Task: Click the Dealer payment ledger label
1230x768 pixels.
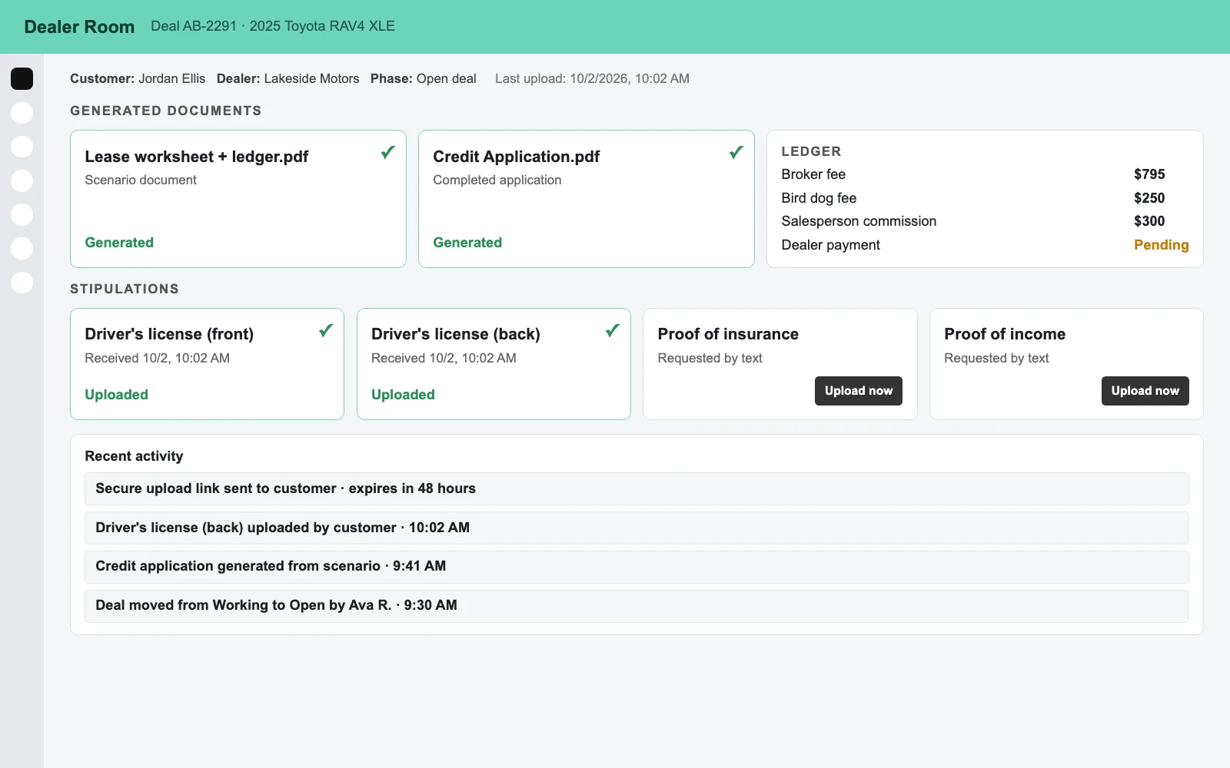Action: pyautogui.click(x=830, y=245)
